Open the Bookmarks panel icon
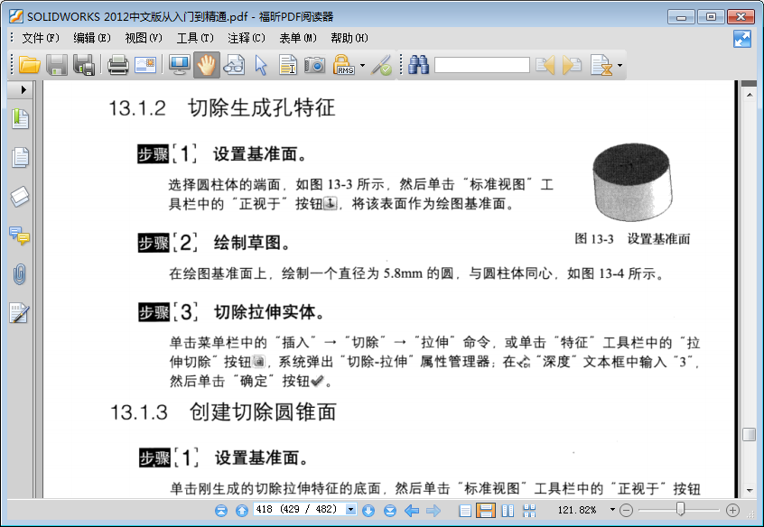The image size is (764, 527). pos(20,119)
